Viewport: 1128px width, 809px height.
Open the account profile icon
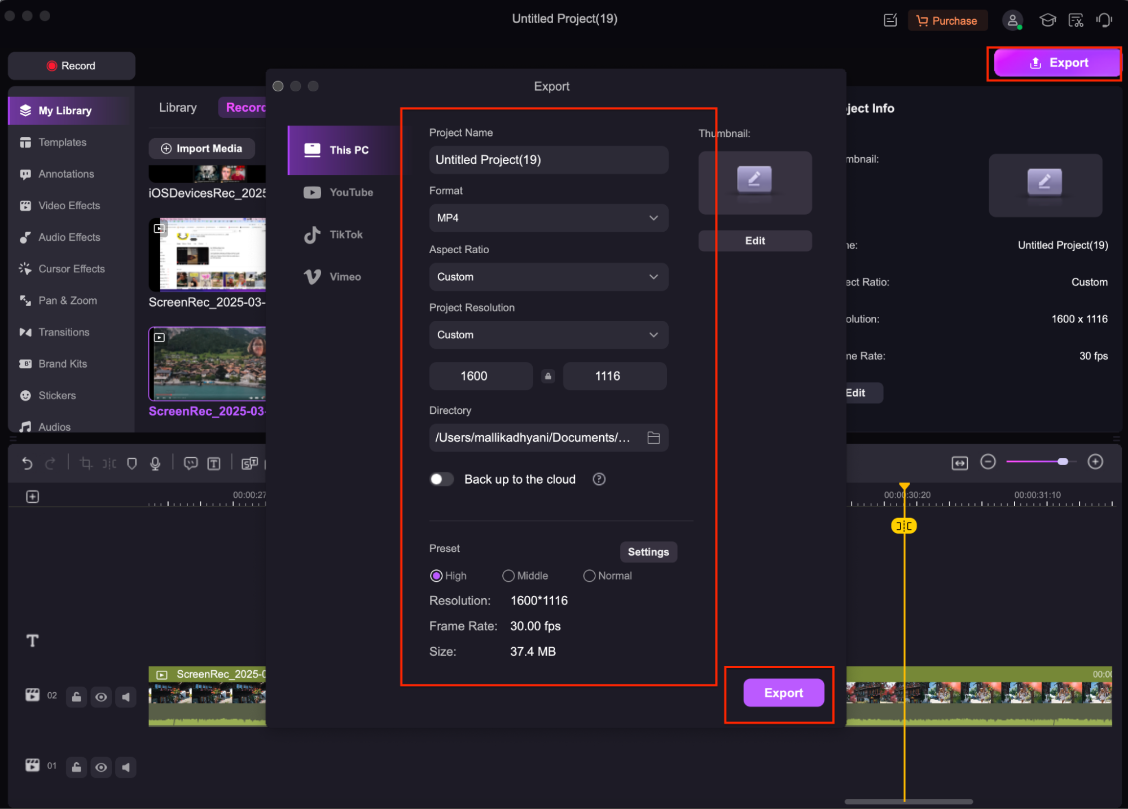(x=1012, y=21)
